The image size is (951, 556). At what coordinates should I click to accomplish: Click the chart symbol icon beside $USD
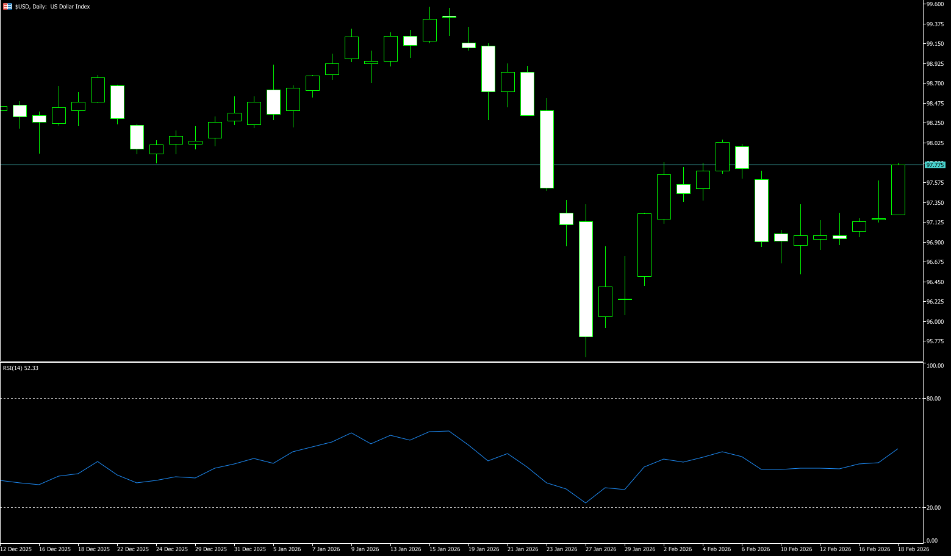7,7
